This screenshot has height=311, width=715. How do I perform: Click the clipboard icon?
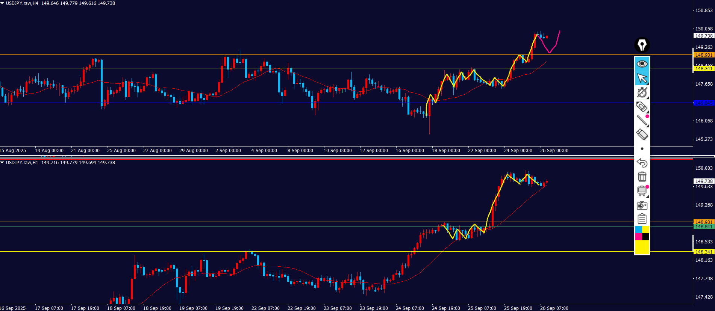[x=642, y=219]
